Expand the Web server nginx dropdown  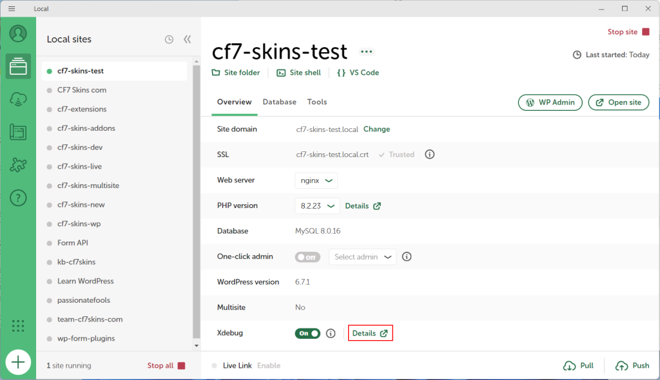tap(316, 181)
